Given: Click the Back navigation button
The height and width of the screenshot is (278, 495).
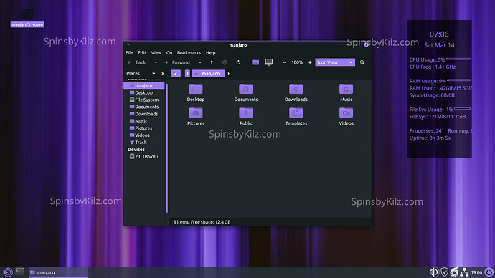Looking at the screenshot, I should [137, 62].
